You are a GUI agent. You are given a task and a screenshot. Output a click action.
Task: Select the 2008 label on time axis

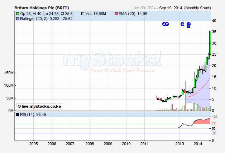(x=89, y=144)
